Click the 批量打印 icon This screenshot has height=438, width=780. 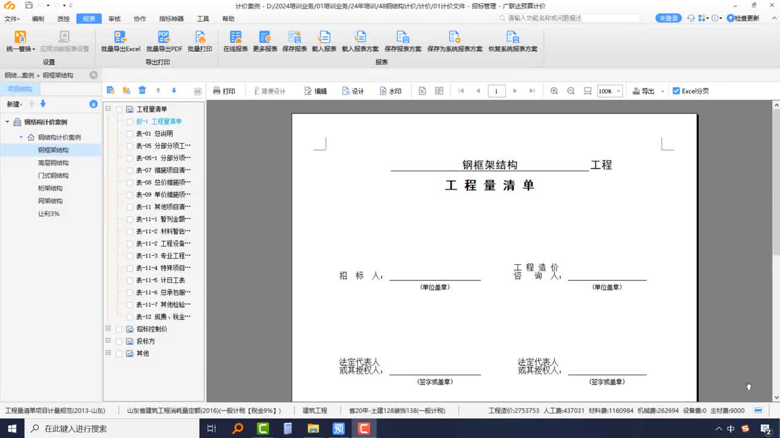(x=200, y=37)
